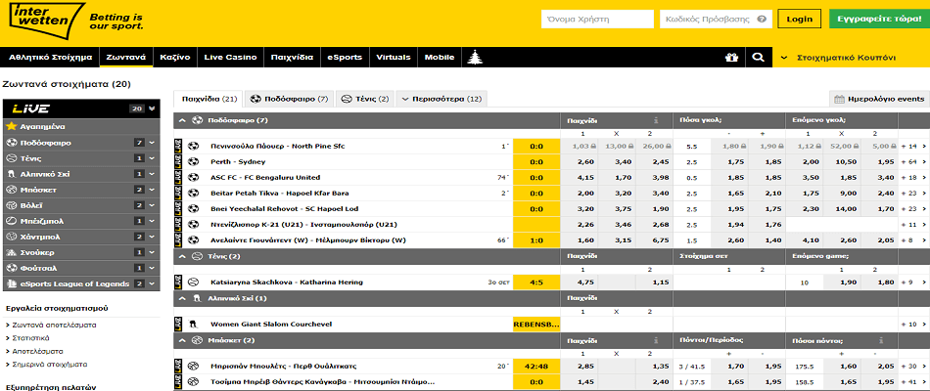Open the eSports menu item
Viewport: 930px width, 391px height.
coord(345,58)
